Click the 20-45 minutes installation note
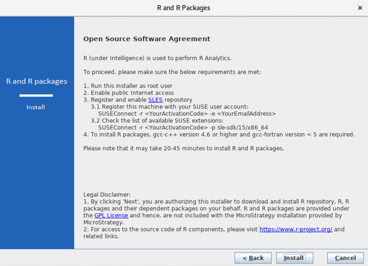Viewport: 368px width, 266px height. tap(183, 148)
